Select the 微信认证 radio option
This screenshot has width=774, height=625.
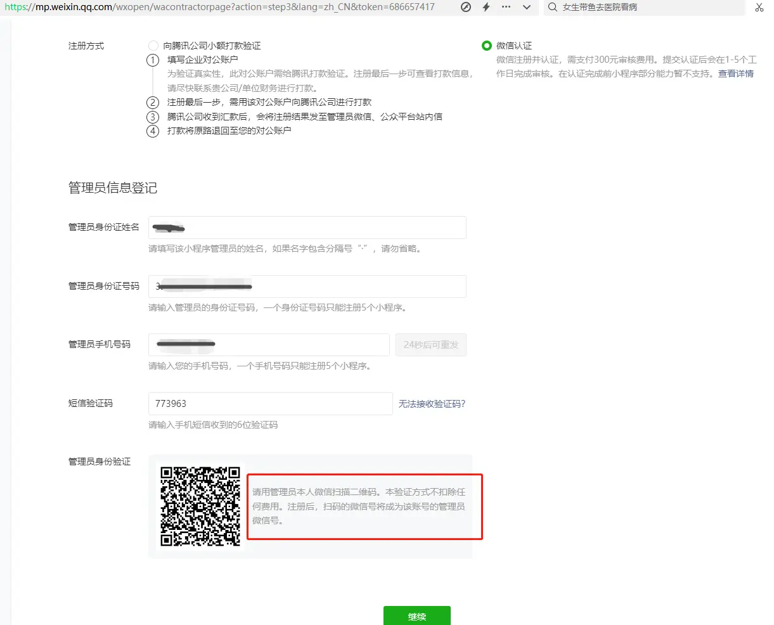coord(487,46)
